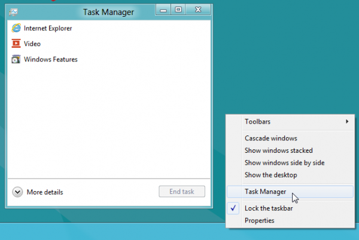The height and width of the screenshot is (240, 359).
Task: Click the End task button
Action: pyautogui.click(x=182, y=192)
